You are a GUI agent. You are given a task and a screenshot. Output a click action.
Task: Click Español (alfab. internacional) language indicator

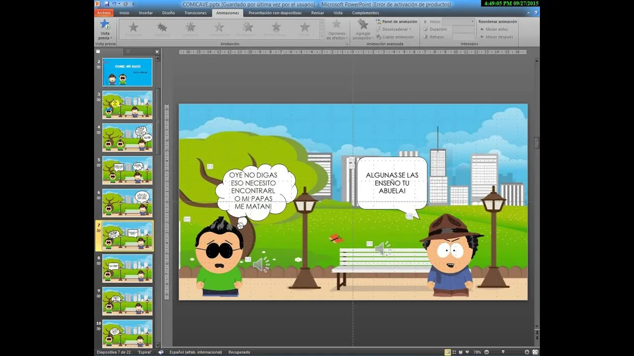pyautogui.click(x=196, y=352)
